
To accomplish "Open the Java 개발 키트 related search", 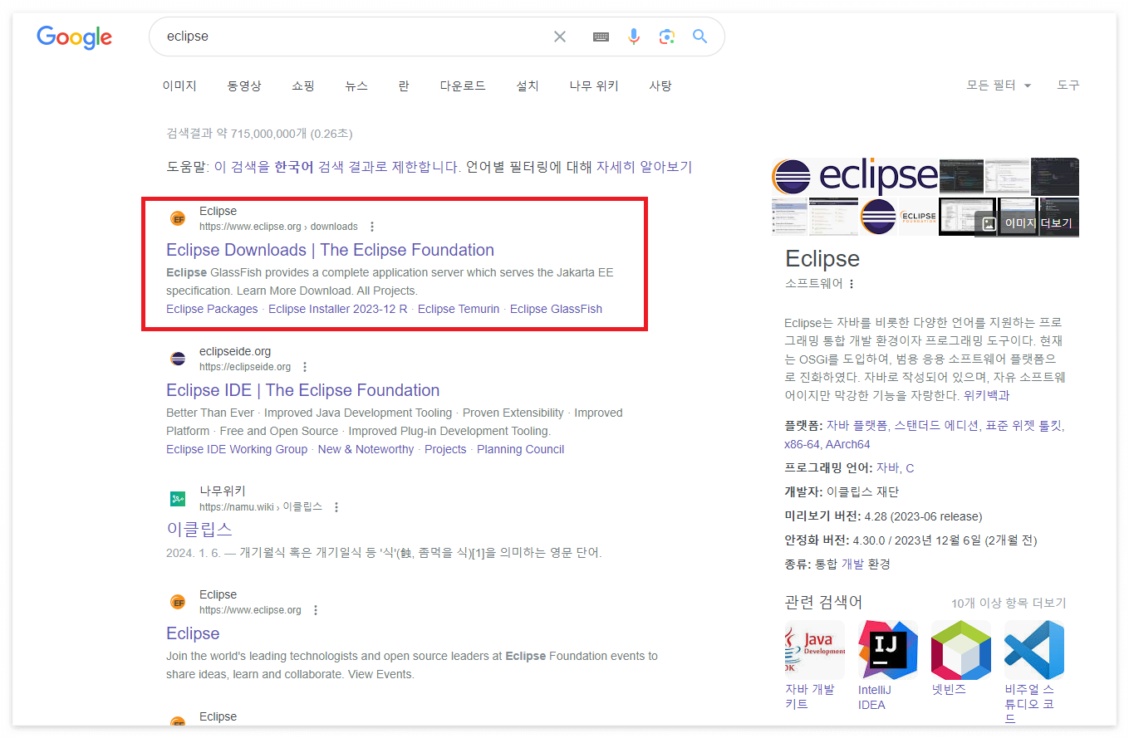I will point(814,665).
